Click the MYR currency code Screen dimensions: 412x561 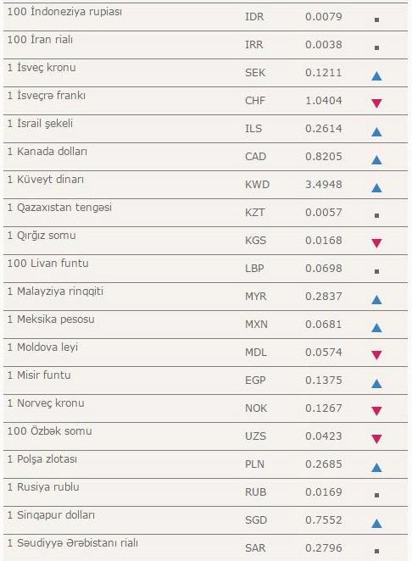(x=256, y=297)
